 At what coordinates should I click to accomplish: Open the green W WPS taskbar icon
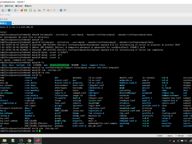(x=13, y=141)
